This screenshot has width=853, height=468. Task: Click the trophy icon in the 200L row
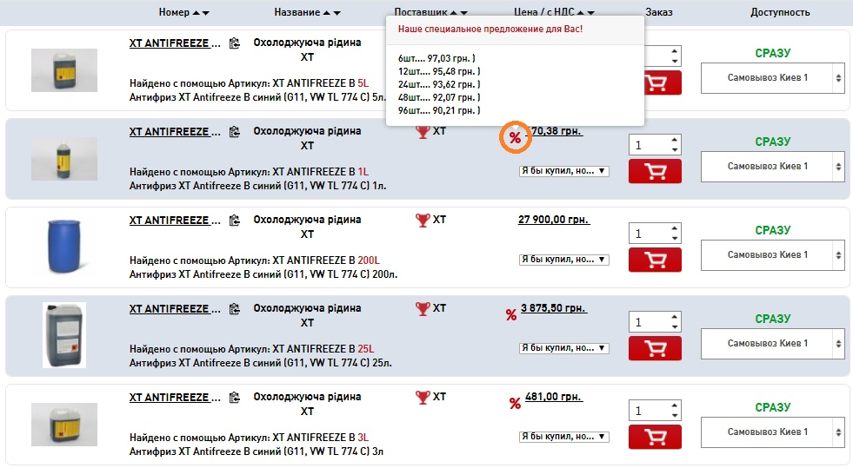(x=423, y=221)
